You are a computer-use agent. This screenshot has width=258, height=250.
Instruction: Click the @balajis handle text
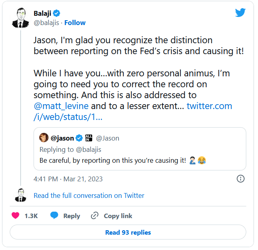[47, 23]
